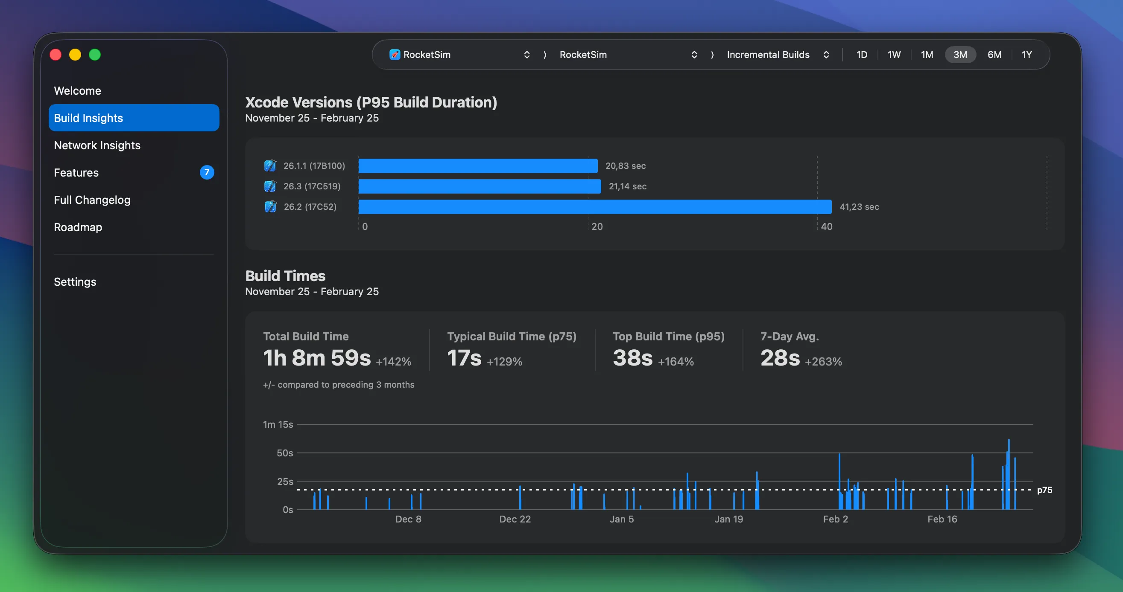The image size is (1123, 592).
Task: Click the Xcode icon next to version 26.3
Action: point(270,186)
